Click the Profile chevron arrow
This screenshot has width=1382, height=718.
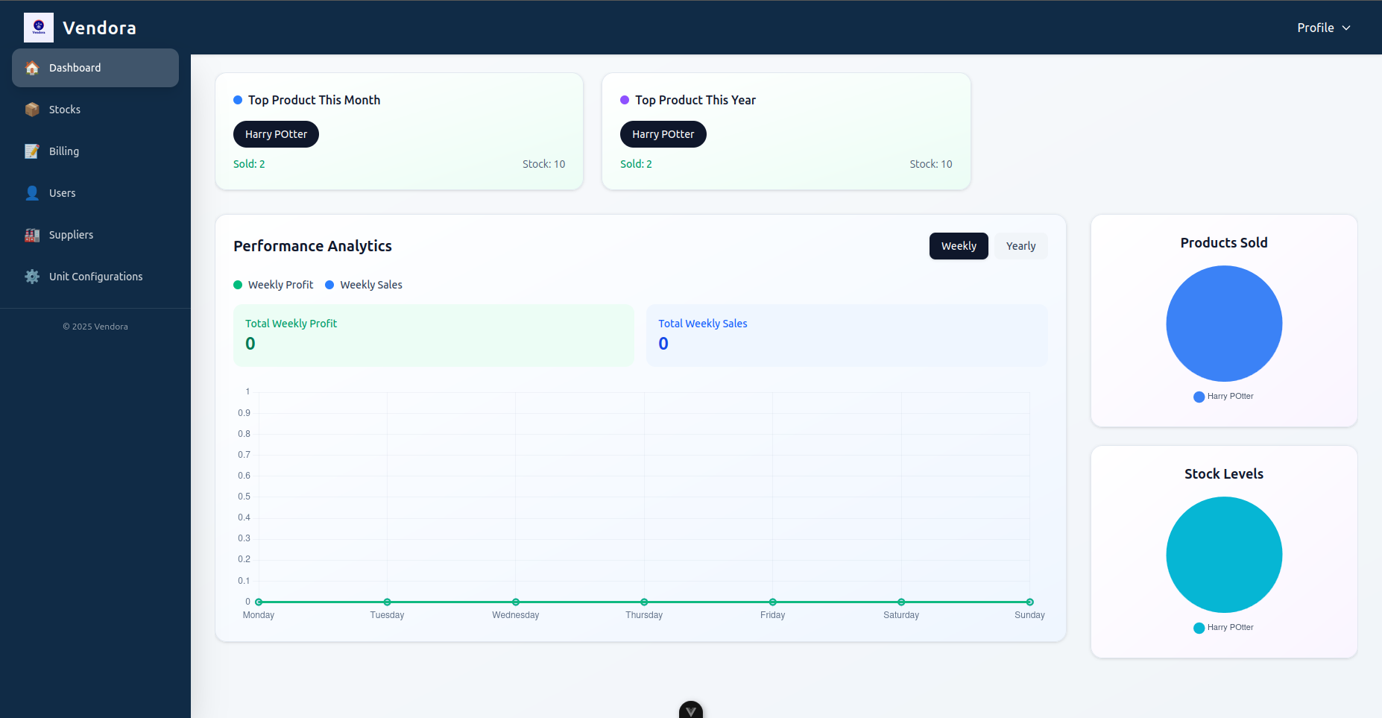pyautogui.click(x=1346, y=28)
